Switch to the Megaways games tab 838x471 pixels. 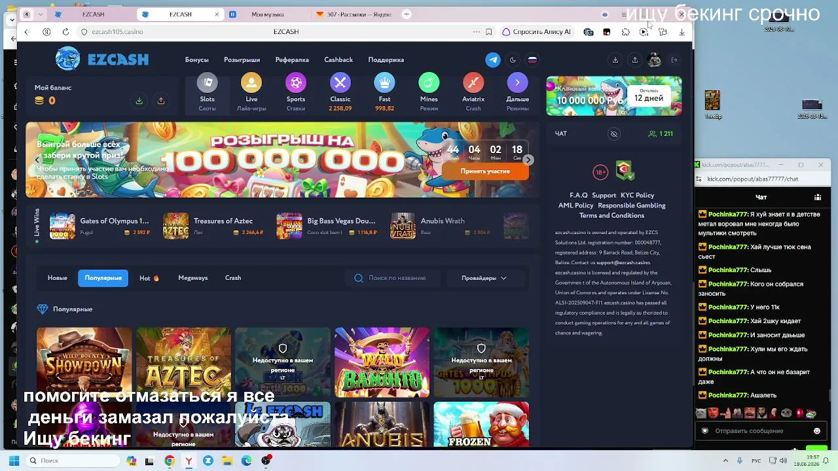pos(193,278)
